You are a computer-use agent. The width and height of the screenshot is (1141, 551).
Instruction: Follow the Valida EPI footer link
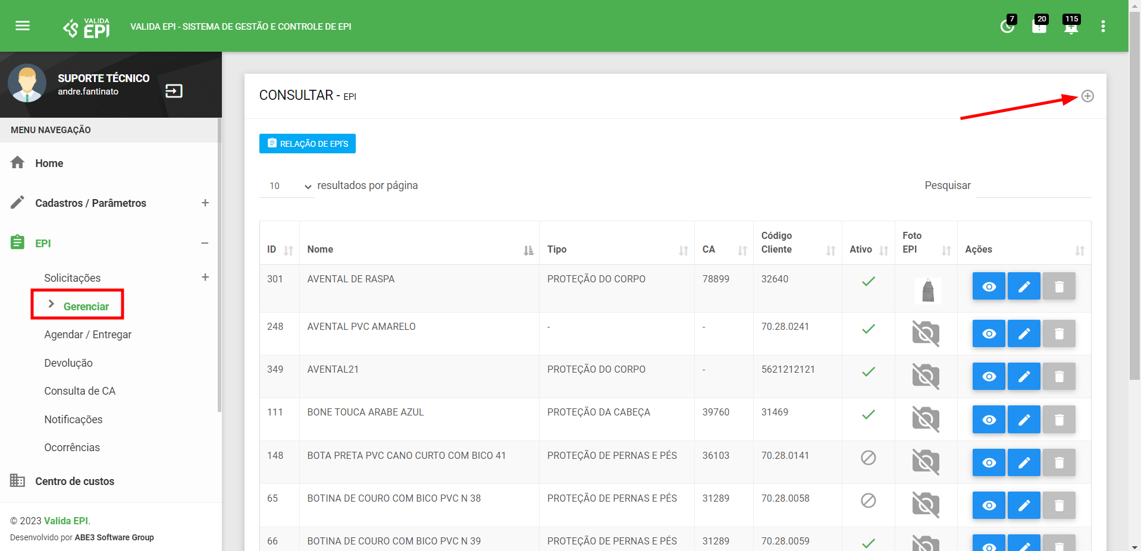tap(66, 521)
